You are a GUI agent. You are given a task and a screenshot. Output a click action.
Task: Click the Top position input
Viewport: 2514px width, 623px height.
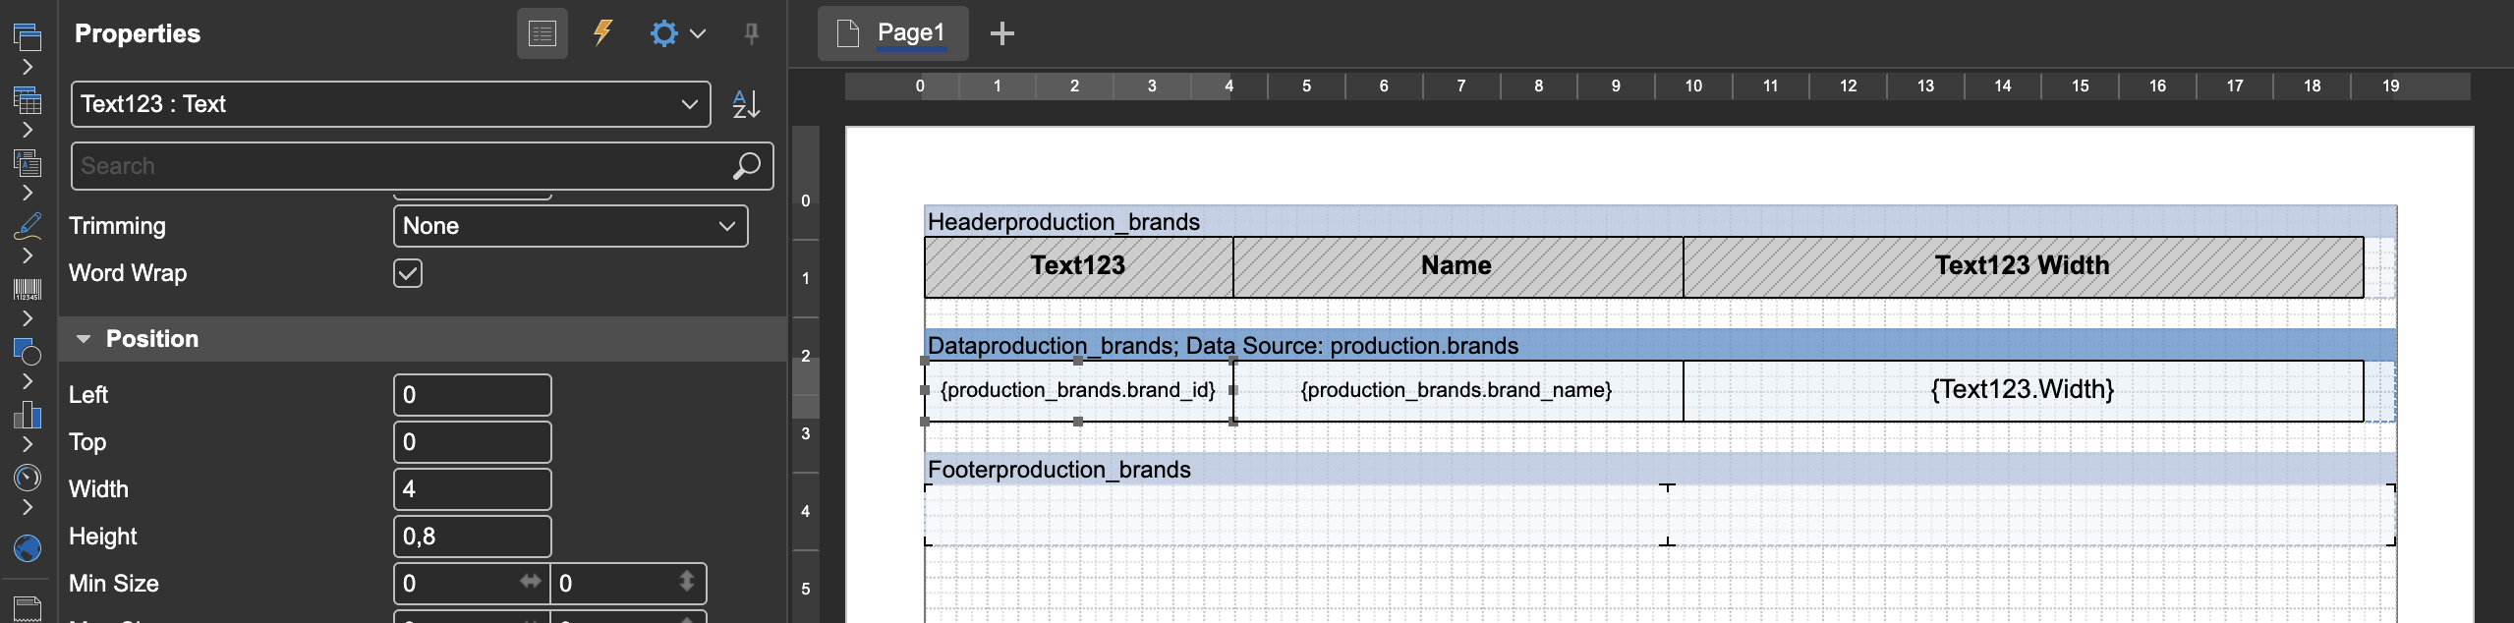(x=473, y=442)
